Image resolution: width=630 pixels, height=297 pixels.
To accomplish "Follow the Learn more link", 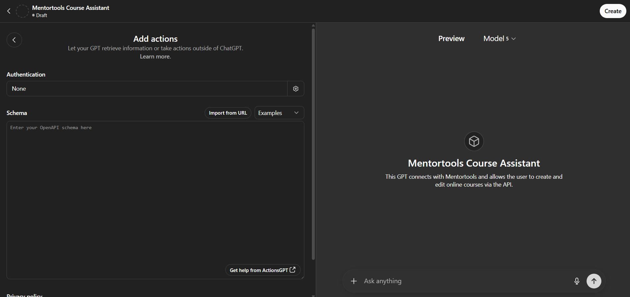I will [x=155, y=57].
